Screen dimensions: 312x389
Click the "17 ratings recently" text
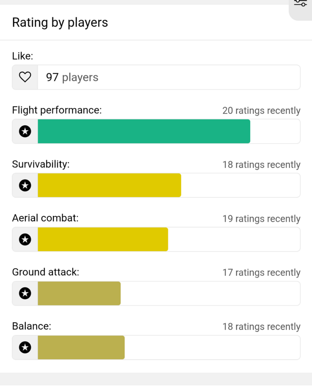pos(261,273)
